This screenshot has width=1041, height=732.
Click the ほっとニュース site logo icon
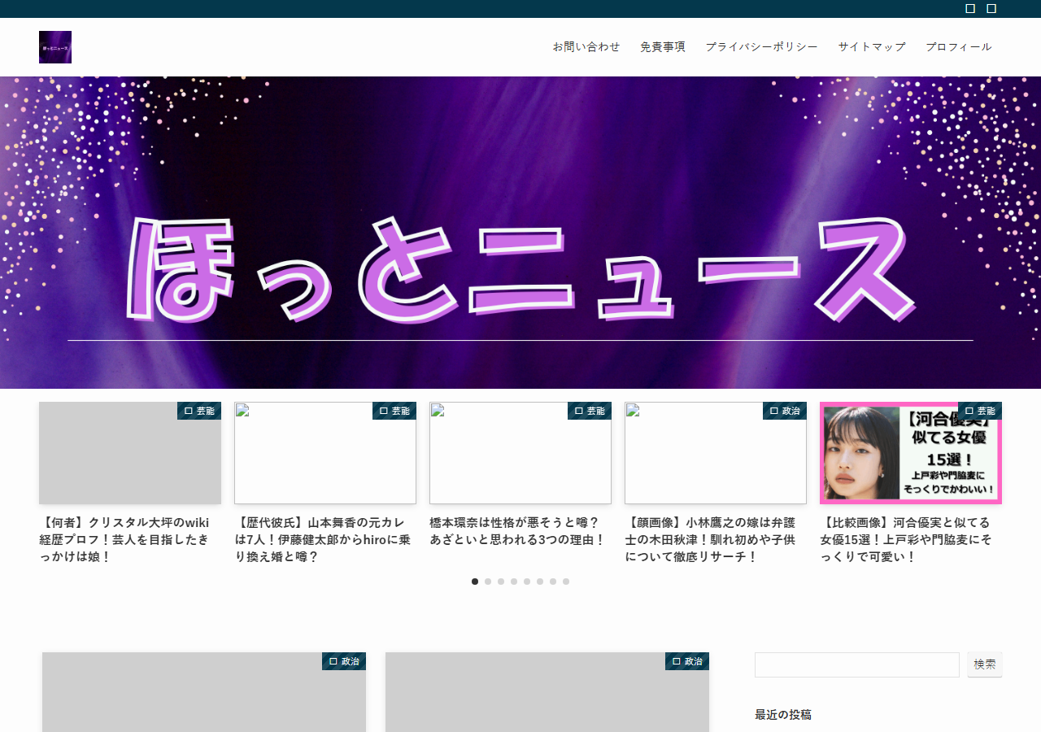[55, 47]
